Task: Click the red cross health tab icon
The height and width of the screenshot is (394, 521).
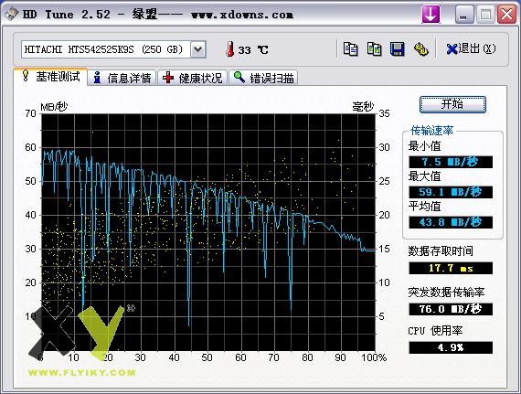Action: pyautogui.click(x=168, y=78)
